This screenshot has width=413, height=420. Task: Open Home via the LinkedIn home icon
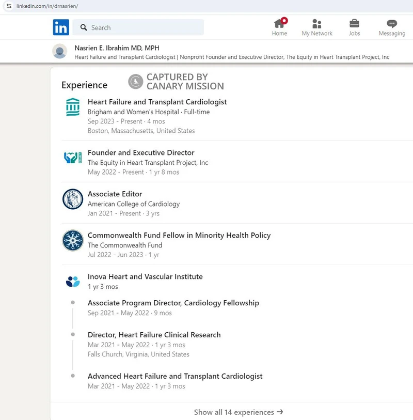279,25
